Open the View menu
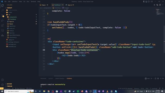The width and height of the screenshot is (165, 93). tap(20, 2)
